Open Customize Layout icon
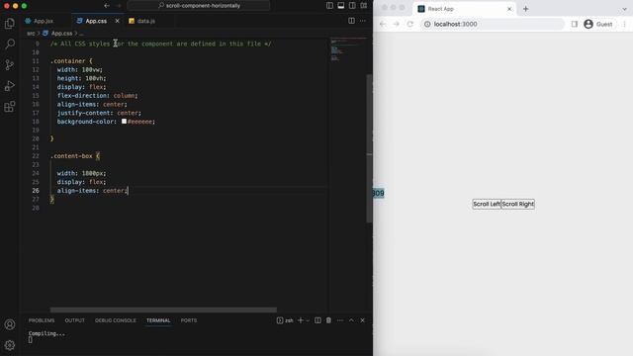The height and width of the screenshot is (356, 633). point(364,6)
